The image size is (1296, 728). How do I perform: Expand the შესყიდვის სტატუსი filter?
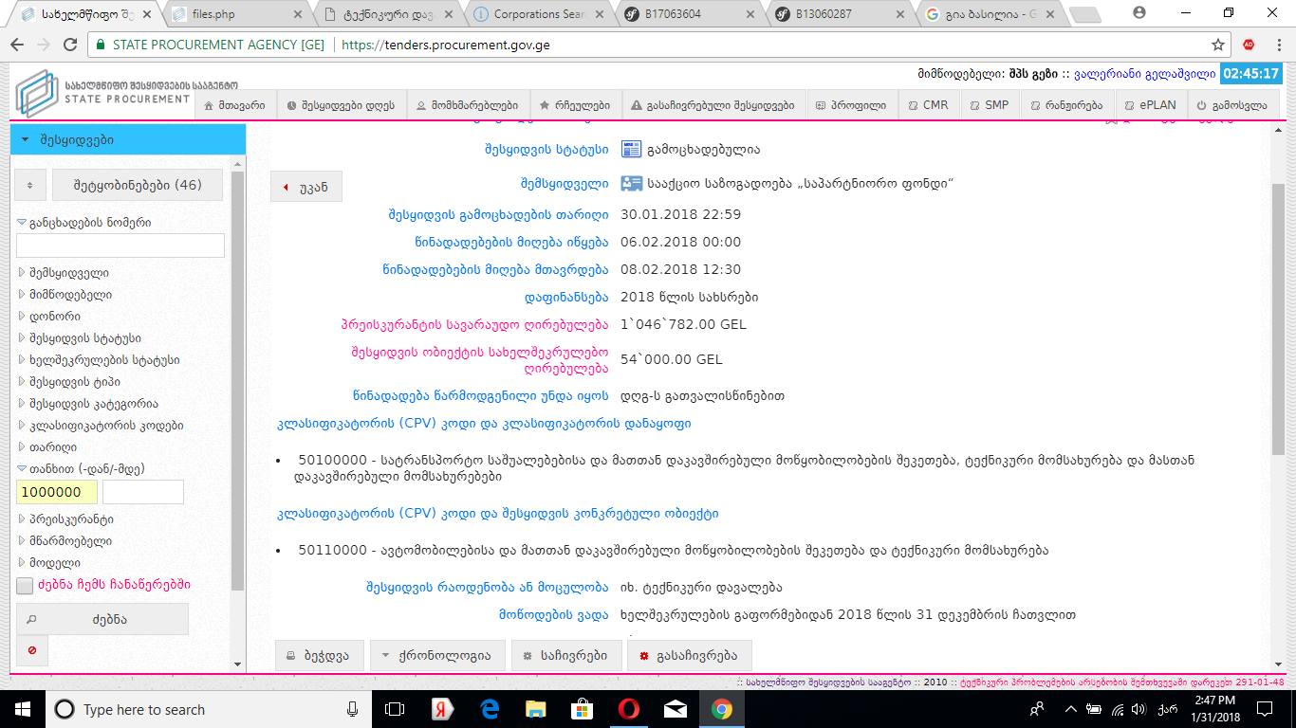[x=80, y=338]
